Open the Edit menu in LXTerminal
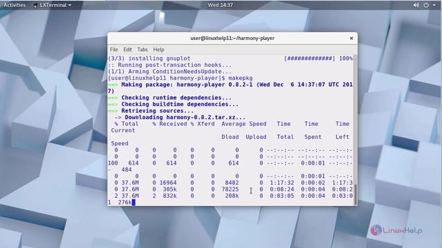 (x=127, y=50)
